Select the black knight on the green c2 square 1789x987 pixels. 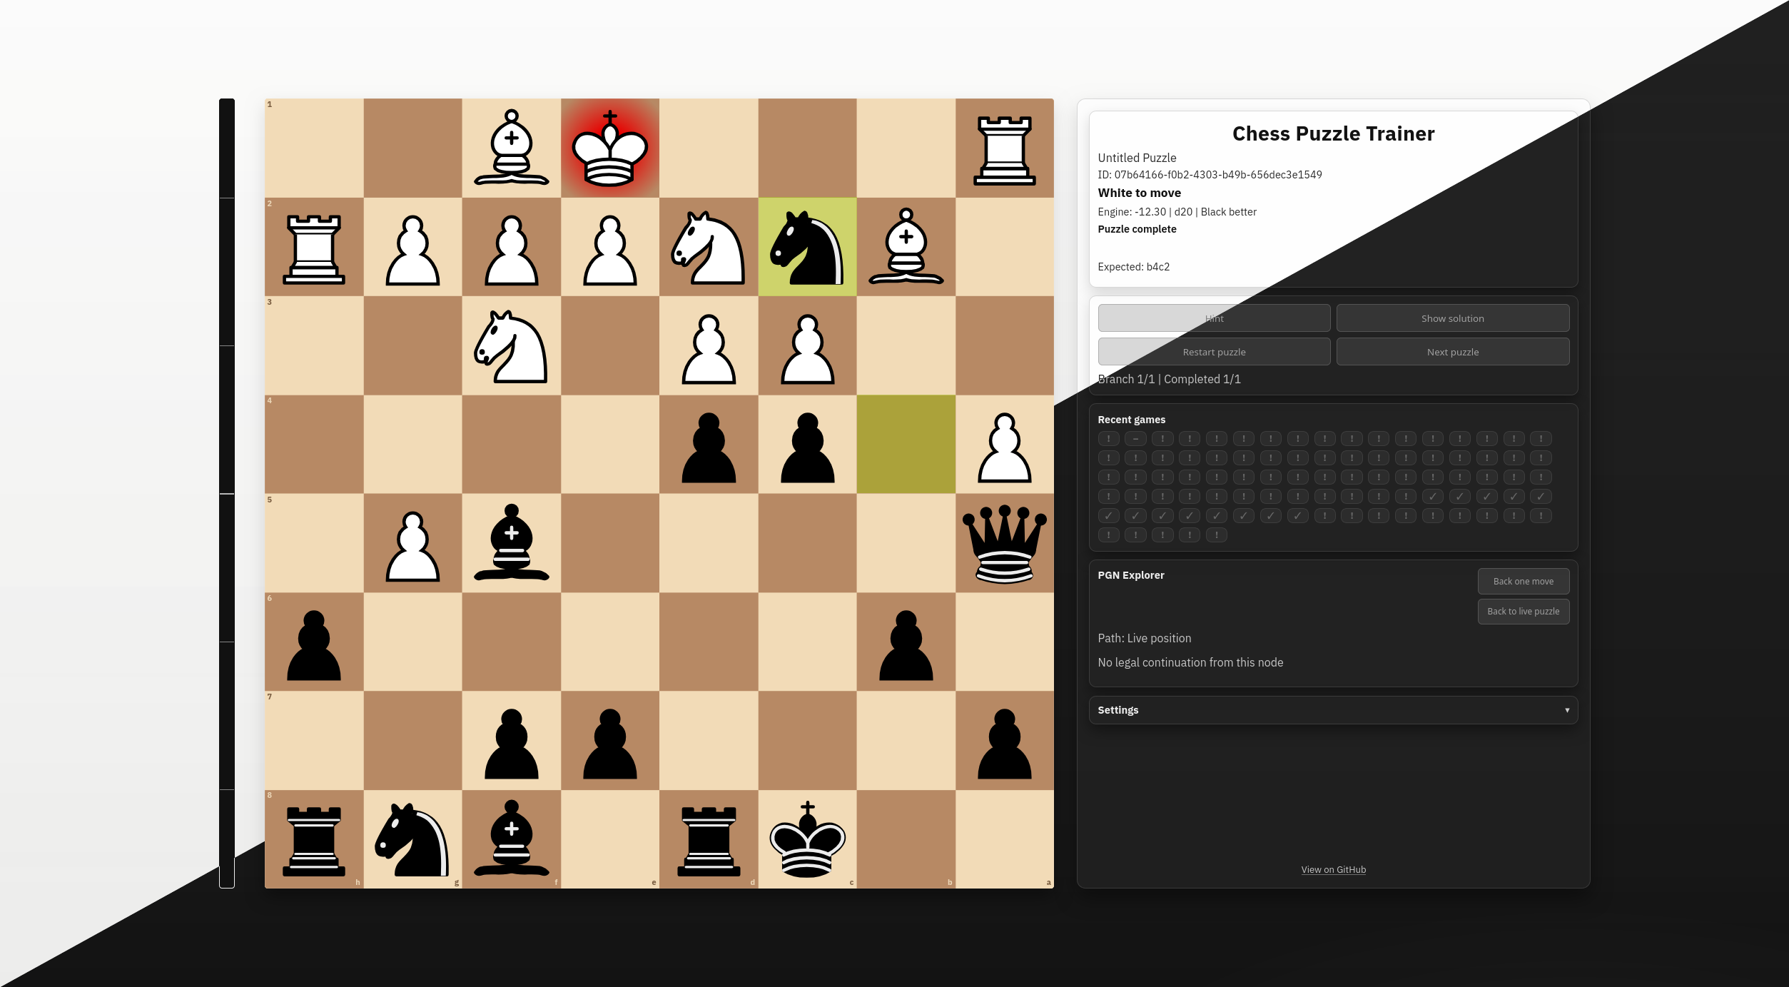click(807, 248)
